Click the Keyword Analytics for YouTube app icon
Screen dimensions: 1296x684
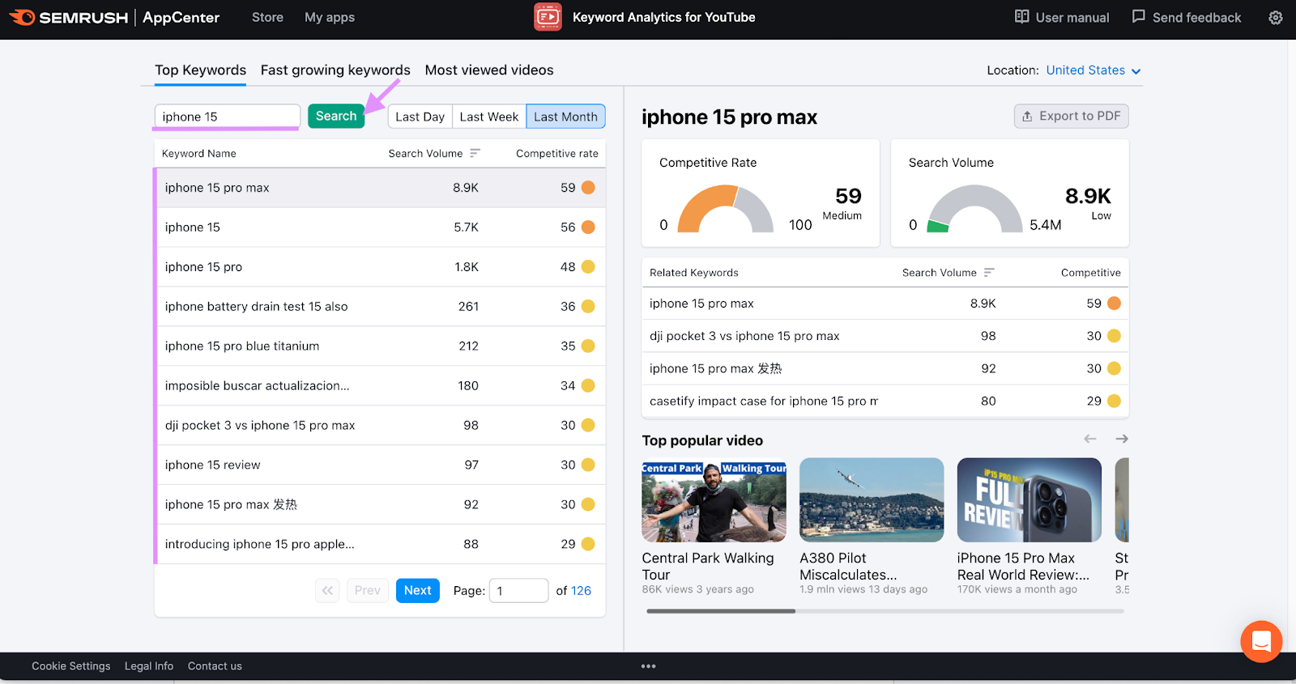[548, 17]
